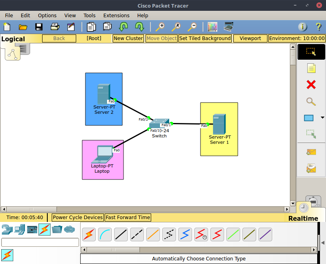Select Connections lightning category
This screenshot has width=326, height=264.
[x=45, y=230]
